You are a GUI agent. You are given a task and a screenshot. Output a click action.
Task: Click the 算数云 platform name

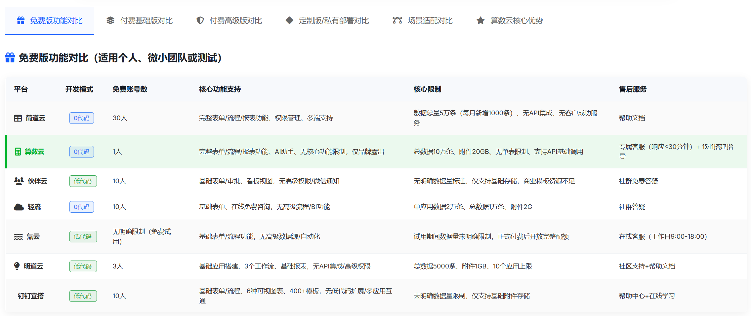click(34, 152)
